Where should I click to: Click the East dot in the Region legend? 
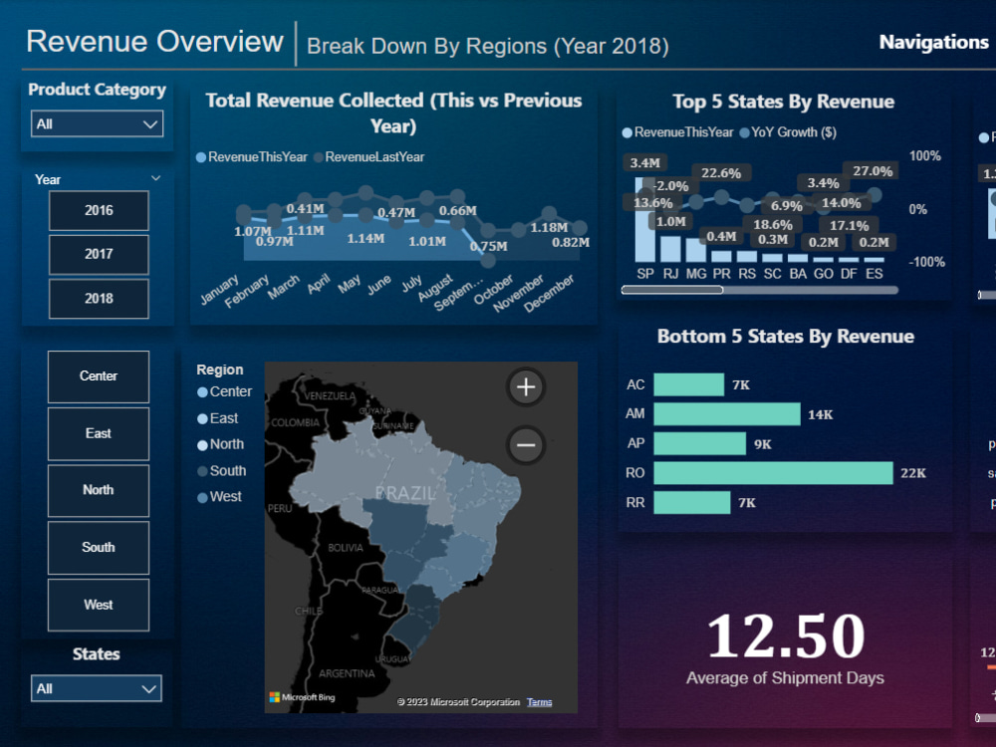(201, 418)
